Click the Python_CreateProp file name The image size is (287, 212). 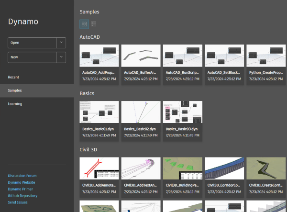[x=266, y=73]
